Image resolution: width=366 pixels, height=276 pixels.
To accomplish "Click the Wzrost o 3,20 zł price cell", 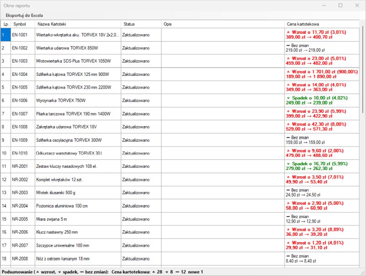I will point(322,232).
